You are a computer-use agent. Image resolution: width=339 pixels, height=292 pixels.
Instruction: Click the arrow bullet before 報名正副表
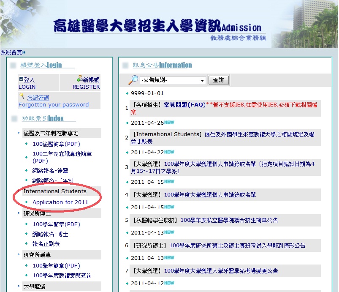pos(26,243)
